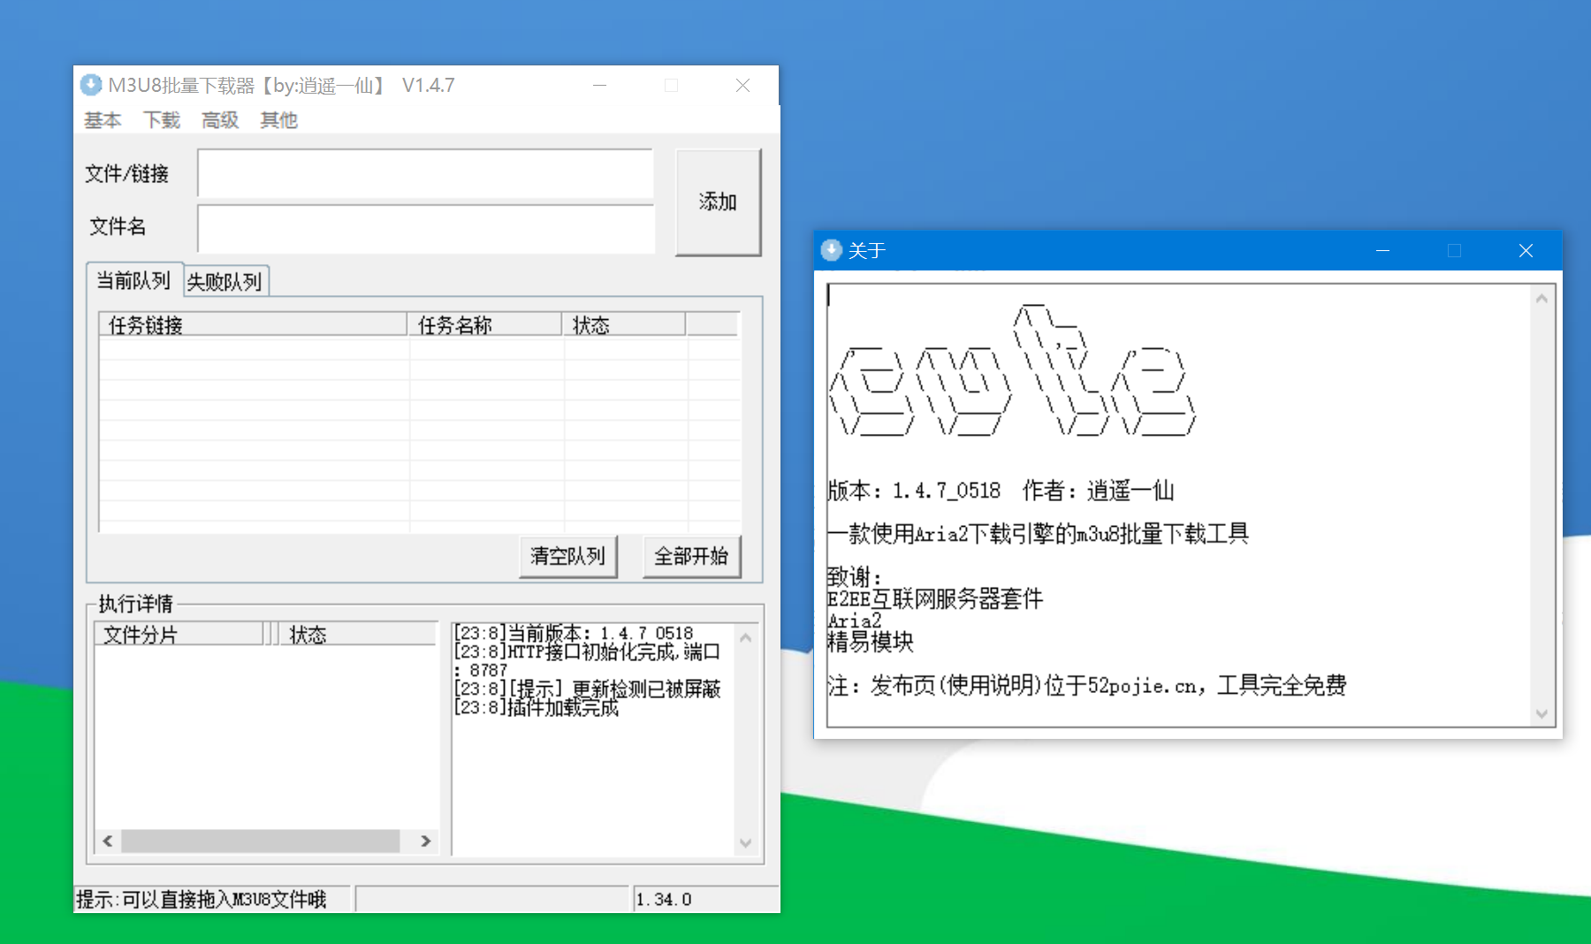The height and width of the screenshot is (944, 1591).
Task: Click the 52pojie.cn note line
Action: [1086, 685]
